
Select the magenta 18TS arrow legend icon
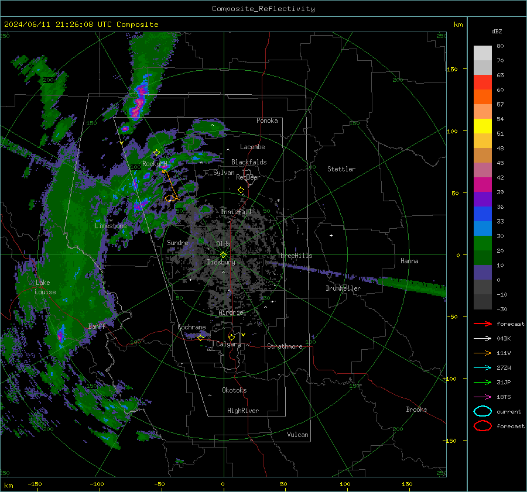point(482,397)
